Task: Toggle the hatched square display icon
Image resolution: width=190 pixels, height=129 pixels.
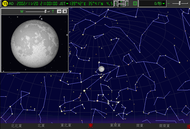Action: click(135, 4)
